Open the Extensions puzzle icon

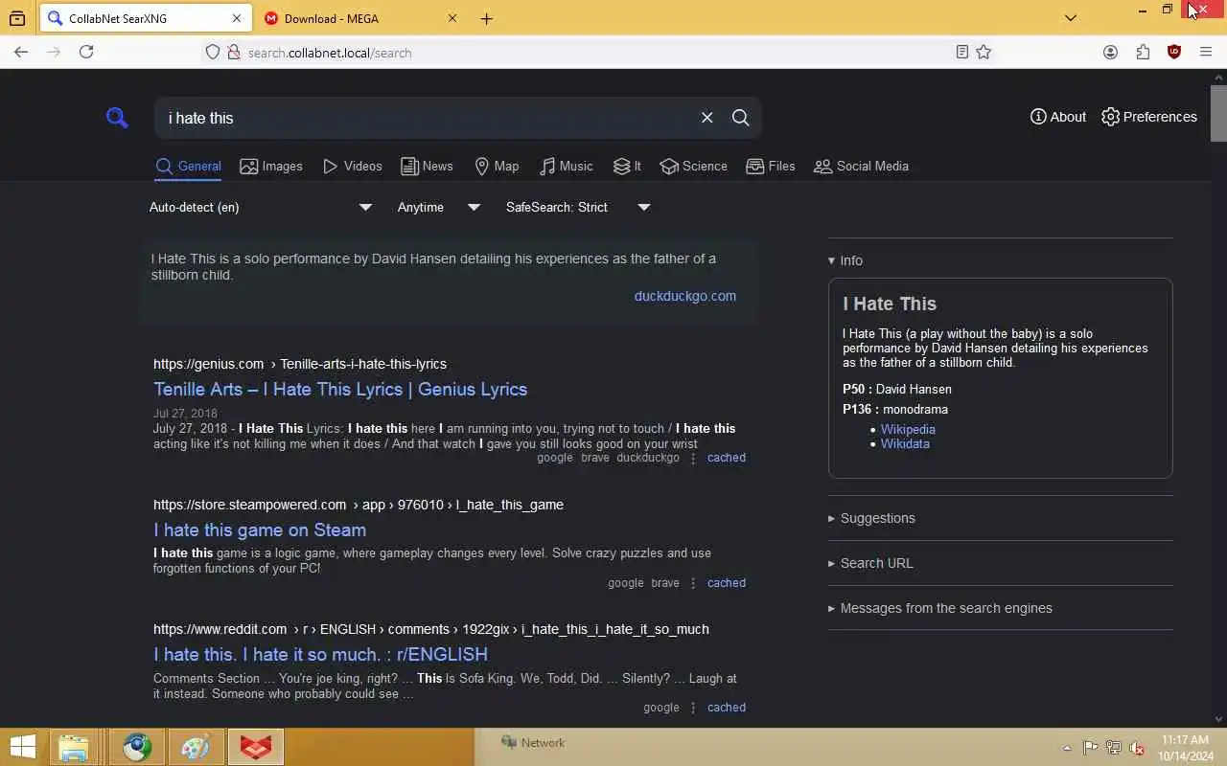(x=1143, y=53)
